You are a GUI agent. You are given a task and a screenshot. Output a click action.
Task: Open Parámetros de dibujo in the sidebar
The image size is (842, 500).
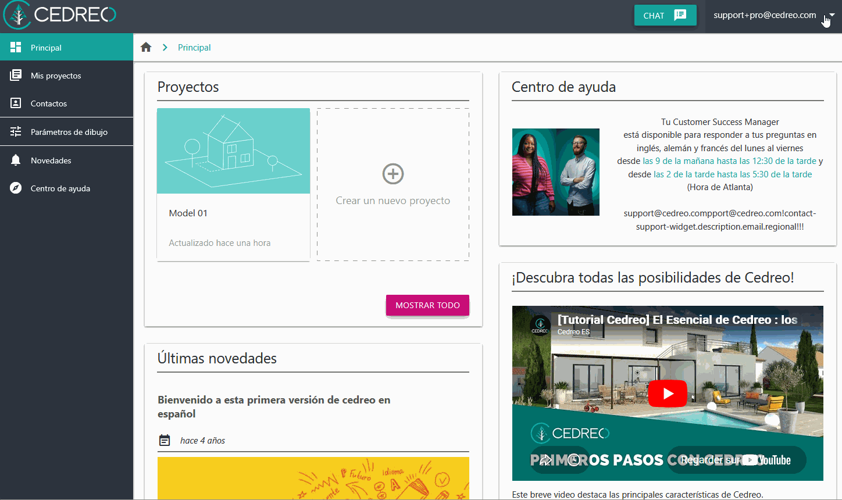coord(66,132)
